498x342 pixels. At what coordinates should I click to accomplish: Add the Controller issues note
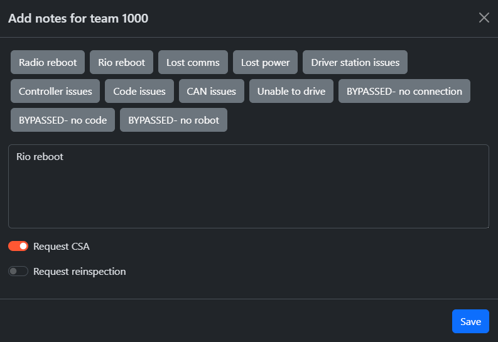point(55,91)
